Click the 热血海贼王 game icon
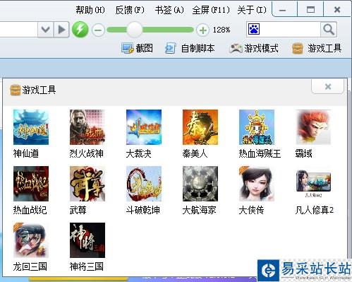 (x=257, y=127)
